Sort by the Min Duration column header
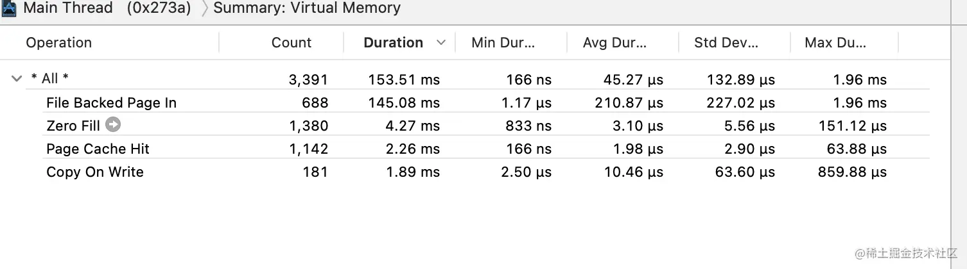The image size is (967, 269). [503, 43]
